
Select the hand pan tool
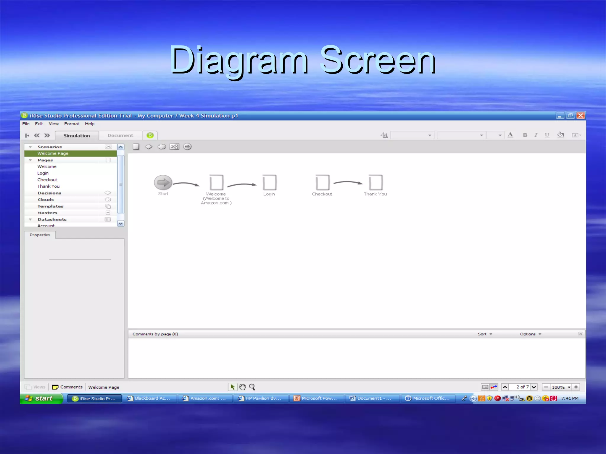click(242, 387)
